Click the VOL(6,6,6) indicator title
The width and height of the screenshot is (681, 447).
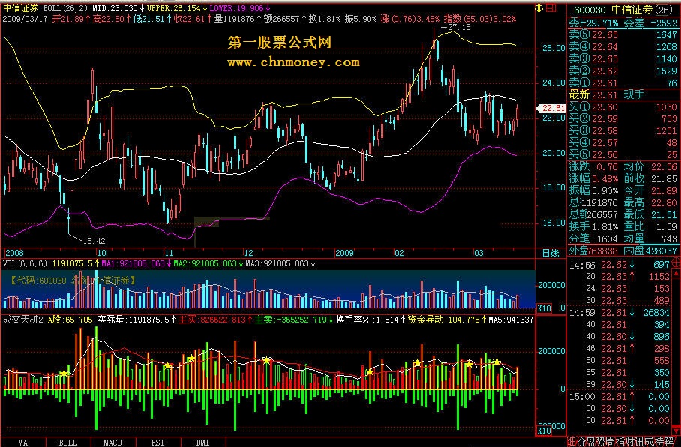click(25, 263)
